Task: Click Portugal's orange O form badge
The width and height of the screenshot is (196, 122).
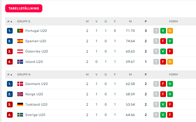Action: point(170,31)
